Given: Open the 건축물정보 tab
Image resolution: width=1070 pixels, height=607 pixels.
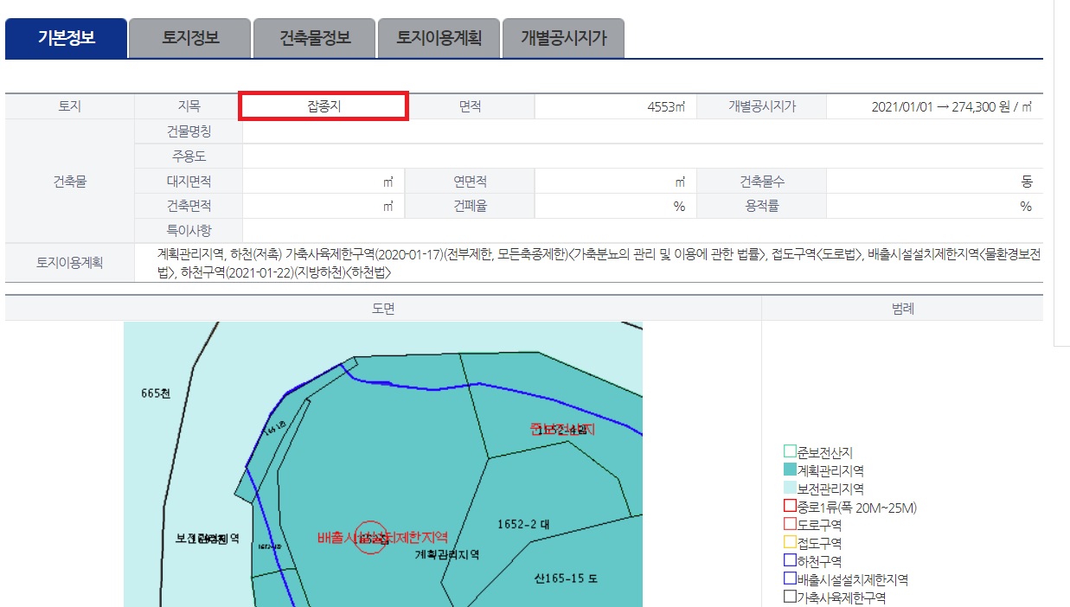Looking at the screenshot, I should [x=312, y=36].
